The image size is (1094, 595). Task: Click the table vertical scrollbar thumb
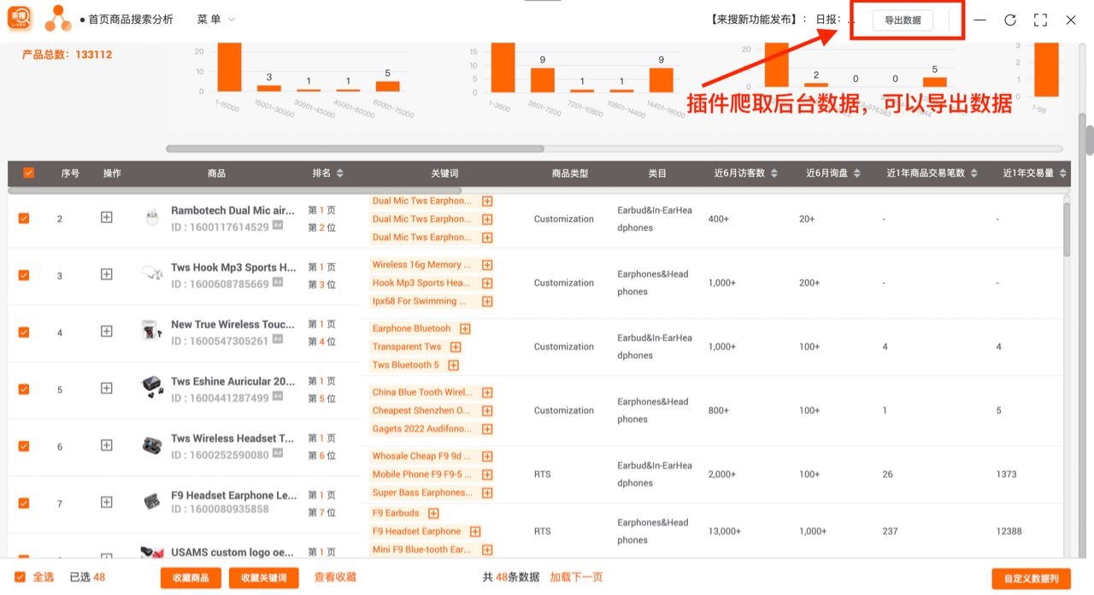pos(1067,229)
